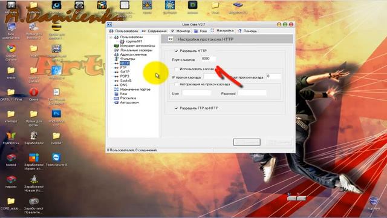Click the IP прокси каскада field

[x=213, y=77]
